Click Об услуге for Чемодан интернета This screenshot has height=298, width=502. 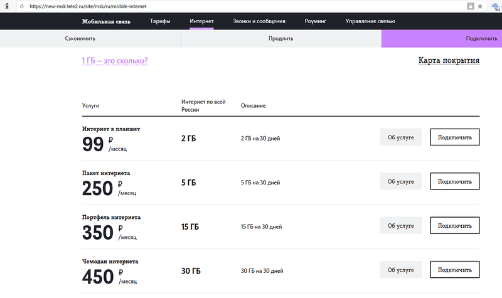400,270
